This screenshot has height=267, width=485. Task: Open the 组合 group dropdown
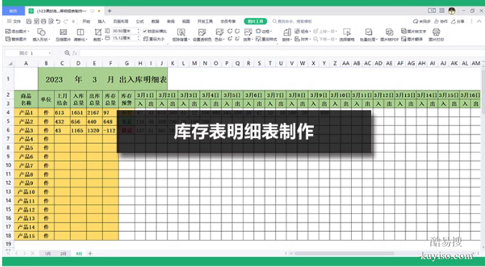click(302, 31)
